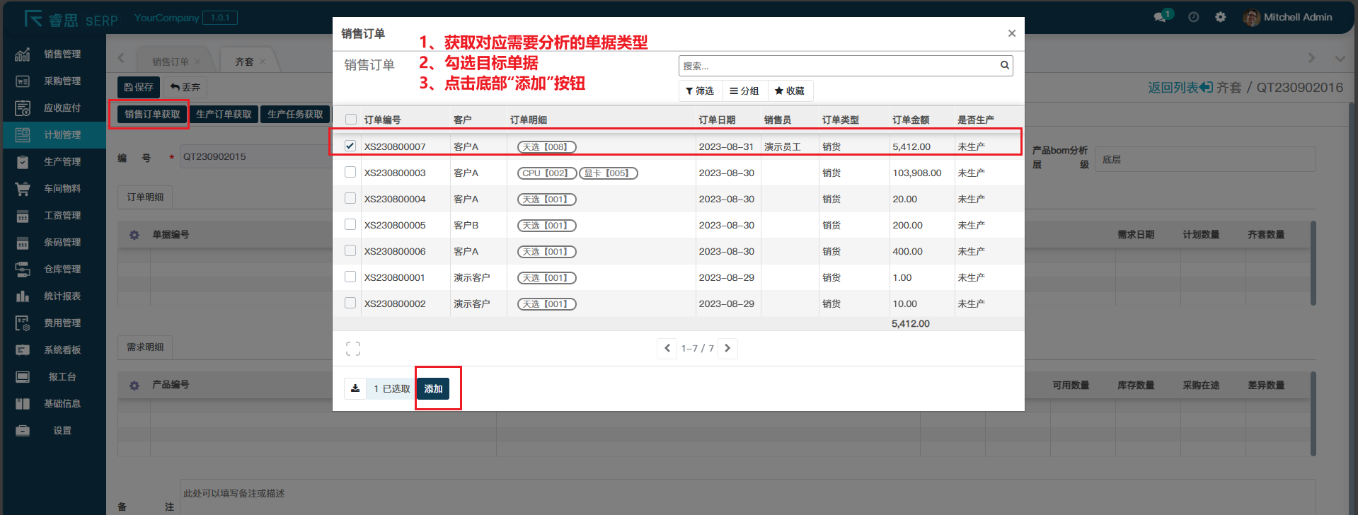Click the search magnifier icon in dialog

click(x=1004, y=66)
